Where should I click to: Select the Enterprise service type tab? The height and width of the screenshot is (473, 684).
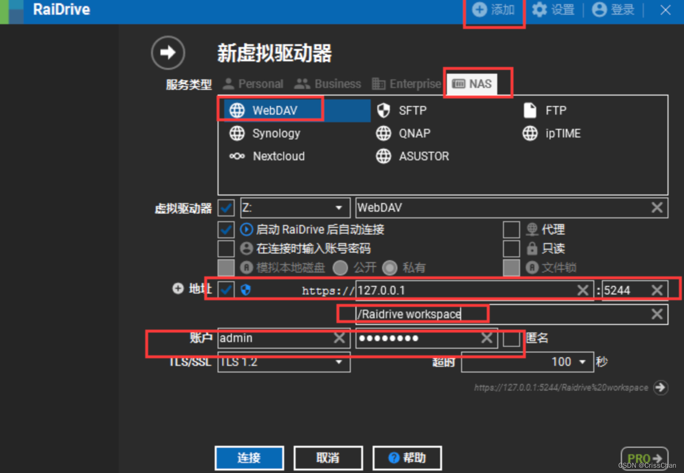pos(407,84)
